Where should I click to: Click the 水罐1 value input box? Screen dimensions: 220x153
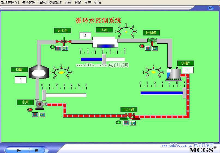click(21, 80)
